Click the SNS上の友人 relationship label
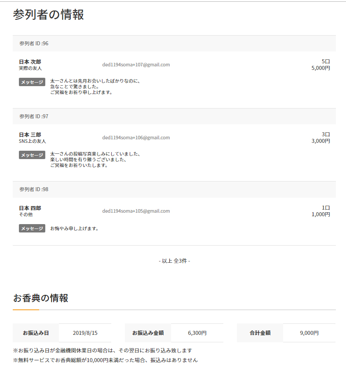Screen dimensions: 346x370 [33, 141]
